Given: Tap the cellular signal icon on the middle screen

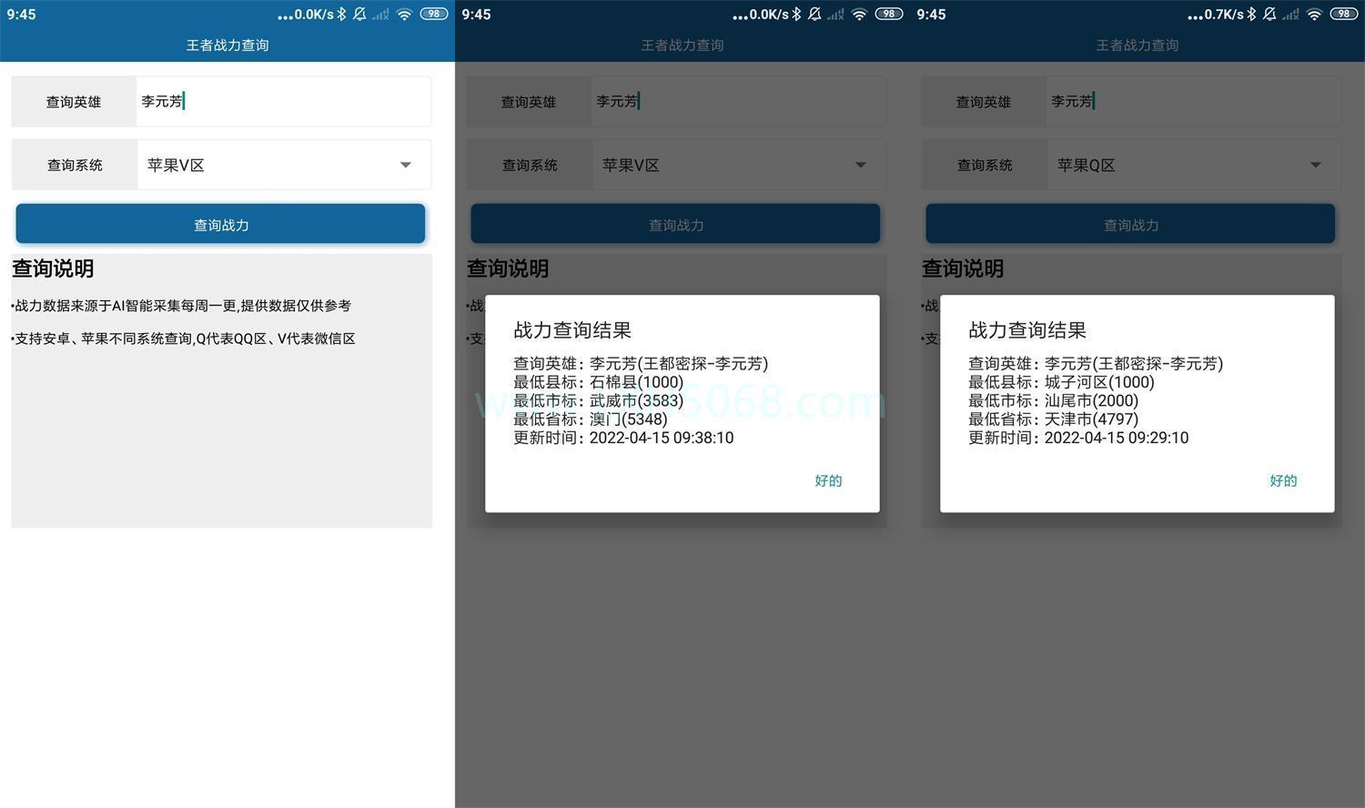Looking at the screenshot, I should pyautogui.click(x=835, y=14).
